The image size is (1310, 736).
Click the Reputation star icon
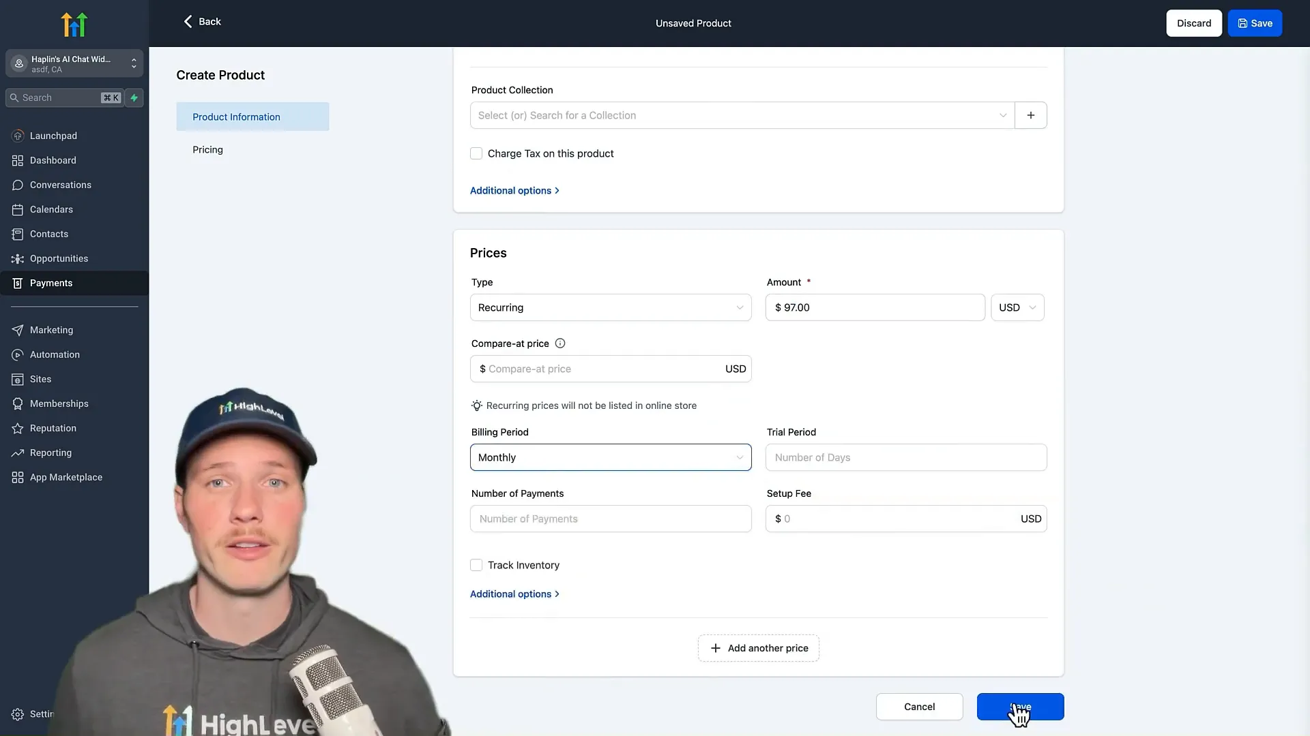18,428
